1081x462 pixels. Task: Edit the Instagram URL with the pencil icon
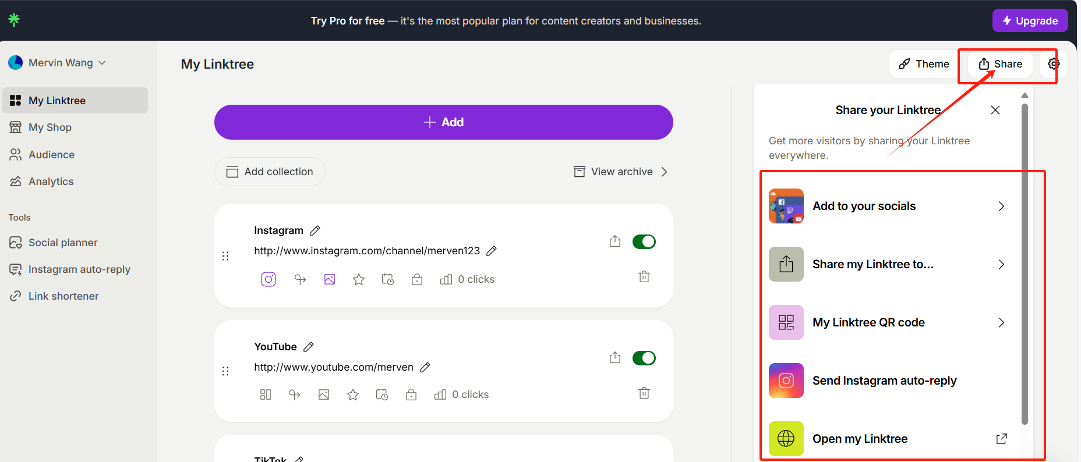pyautogui.click(x=492, y=251)
